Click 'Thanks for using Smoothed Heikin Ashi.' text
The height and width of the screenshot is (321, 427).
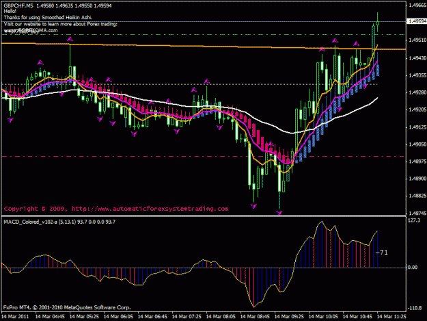(x=48, y=18)
